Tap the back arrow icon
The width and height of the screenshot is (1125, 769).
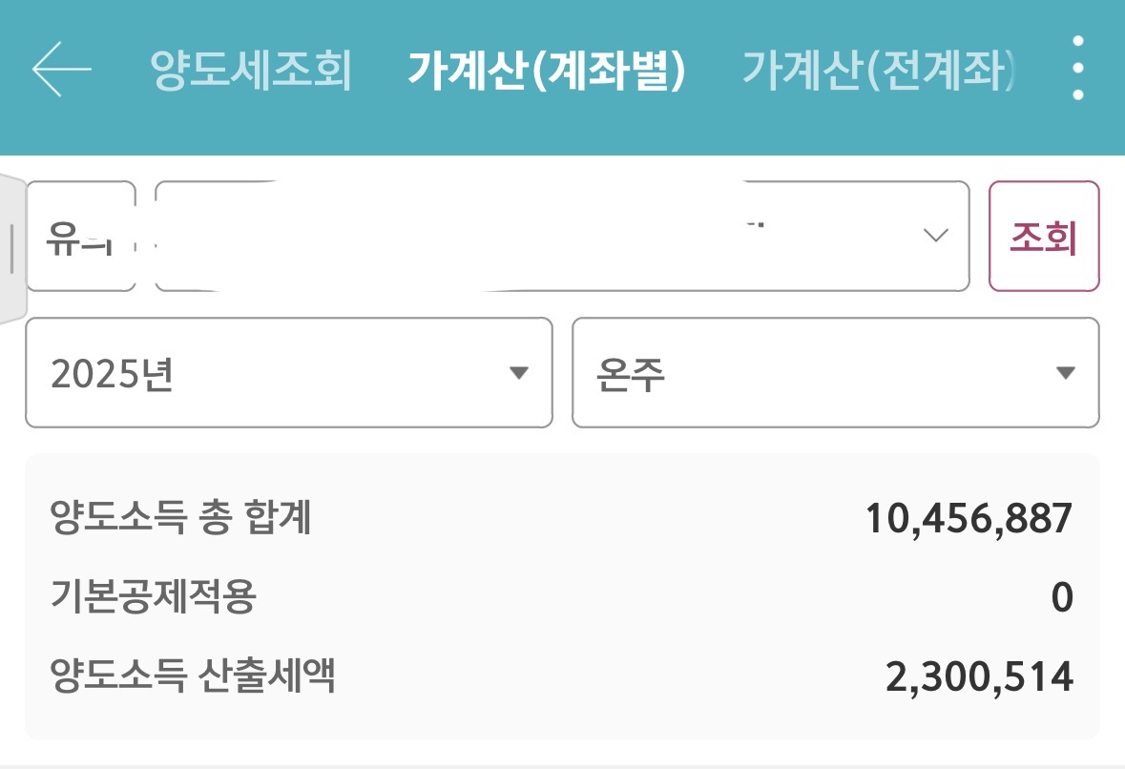pyautogui.click(x=61, y=70)
